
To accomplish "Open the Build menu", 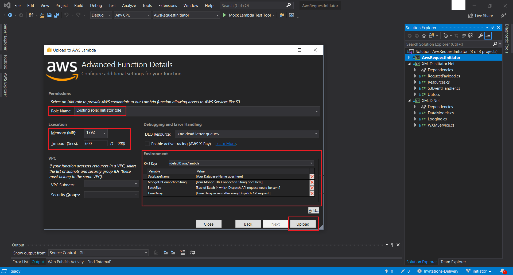I will (79, 5).
